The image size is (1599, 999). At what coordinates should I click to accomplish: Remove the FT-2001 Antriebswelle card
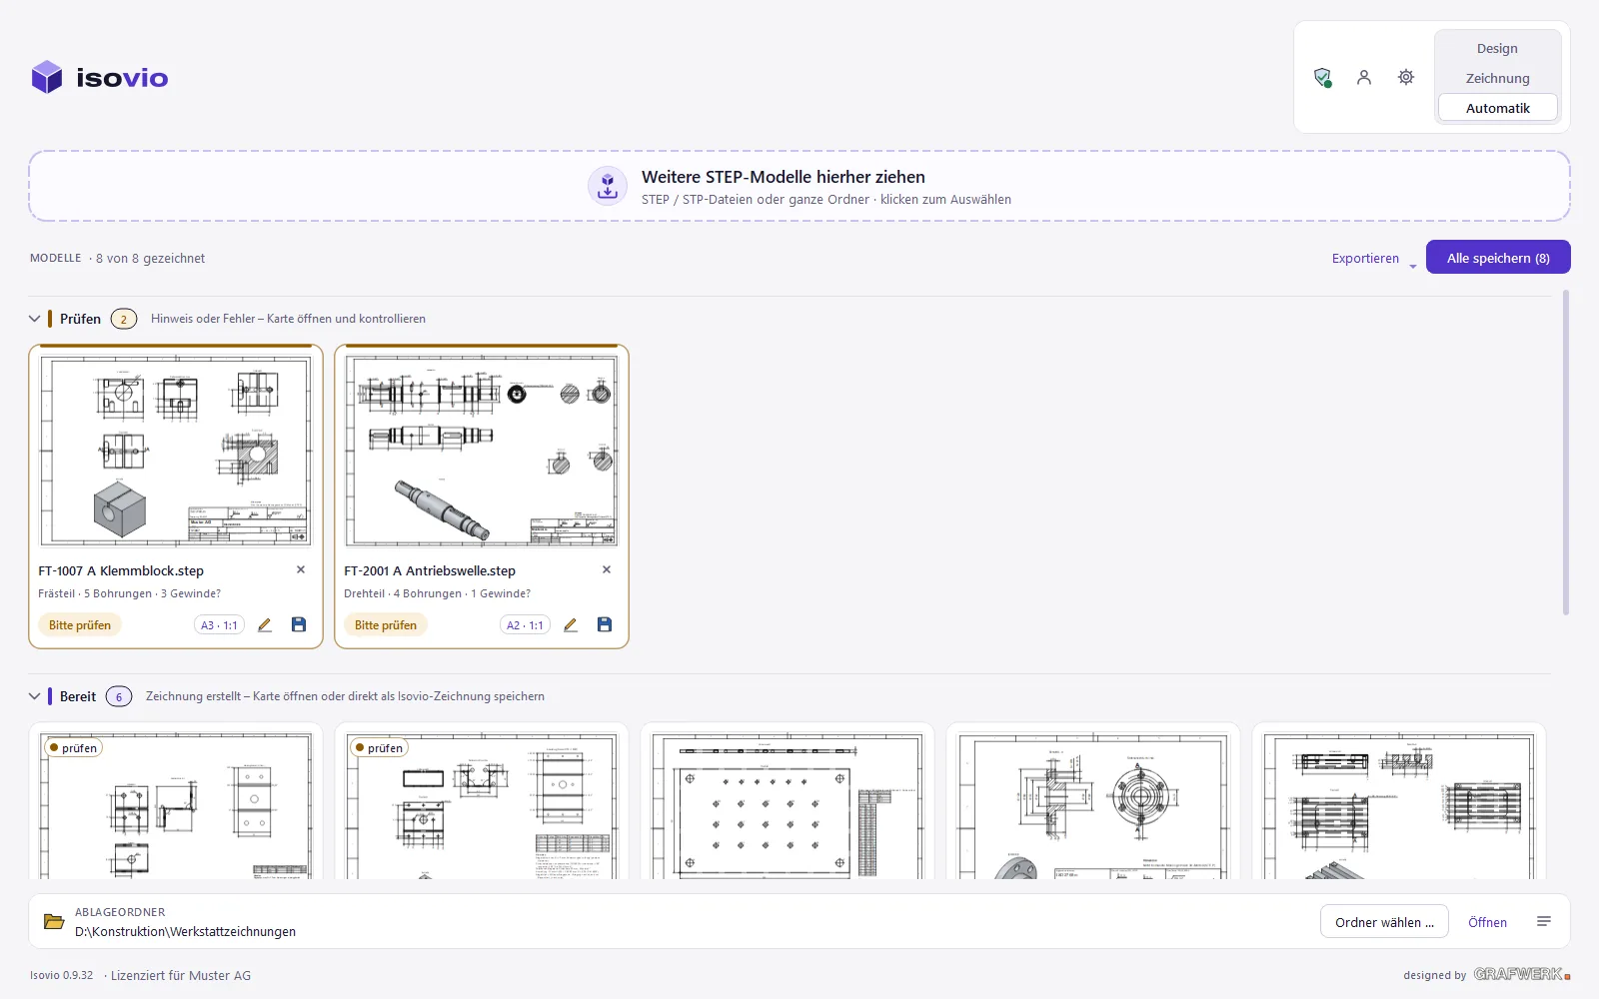pos(607,569)
